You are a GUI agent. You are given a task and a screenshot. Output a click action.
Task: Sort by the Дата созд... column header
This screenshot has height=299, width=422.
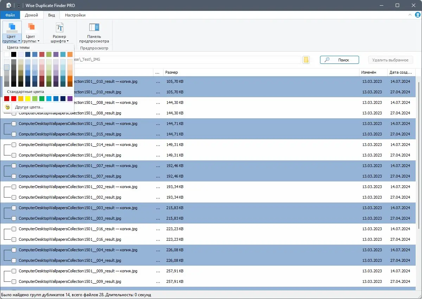point(401,72)
